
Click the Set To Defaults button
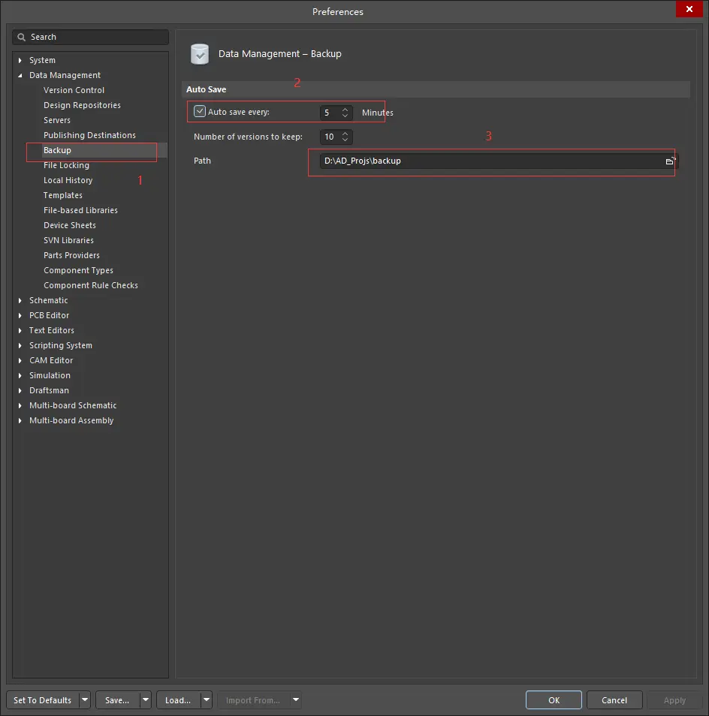point(43,700)
